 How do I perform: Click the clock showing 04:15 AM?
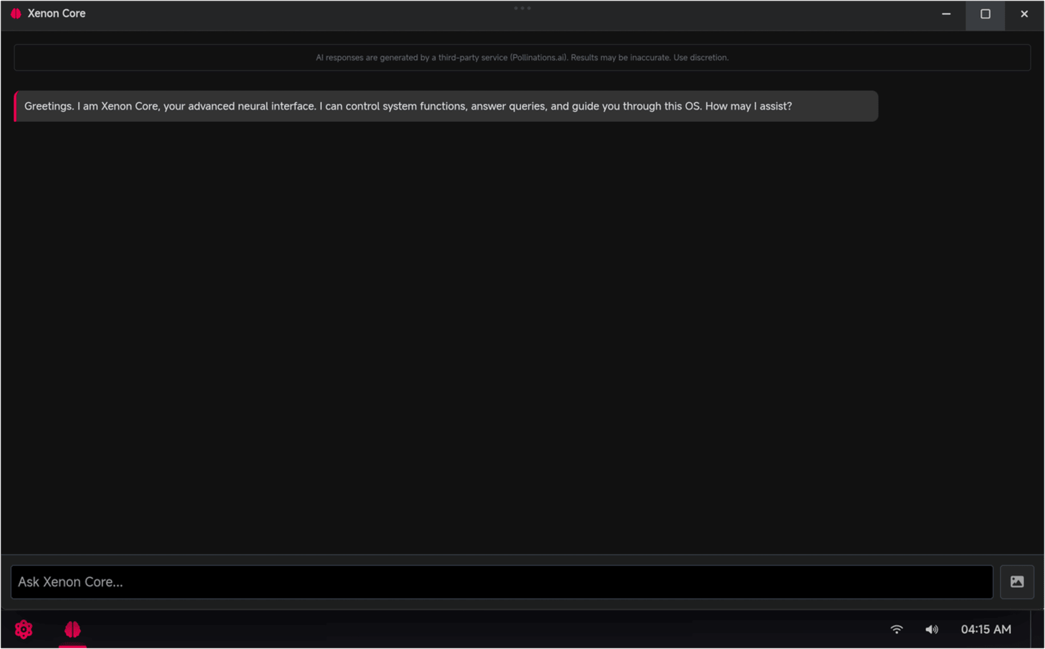[x=987, y=629]
